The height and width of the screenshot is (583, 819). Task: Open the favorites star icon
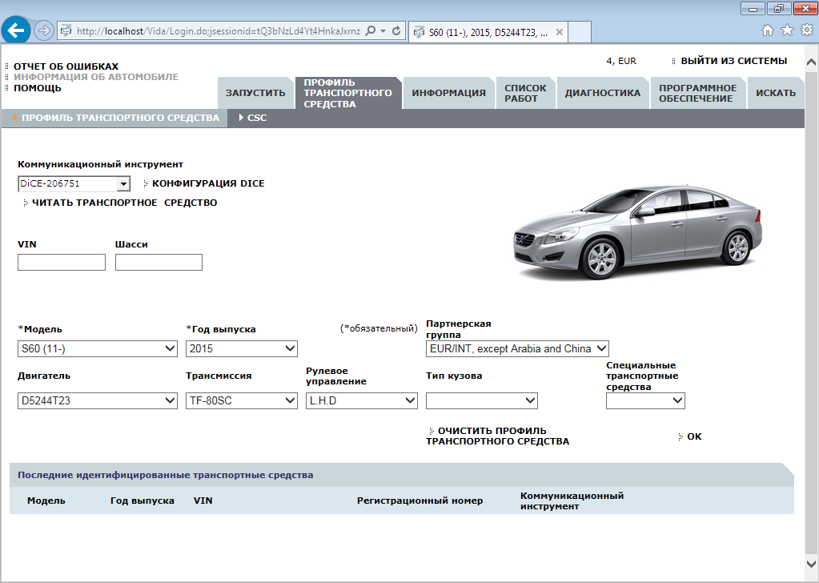(787, 30)
